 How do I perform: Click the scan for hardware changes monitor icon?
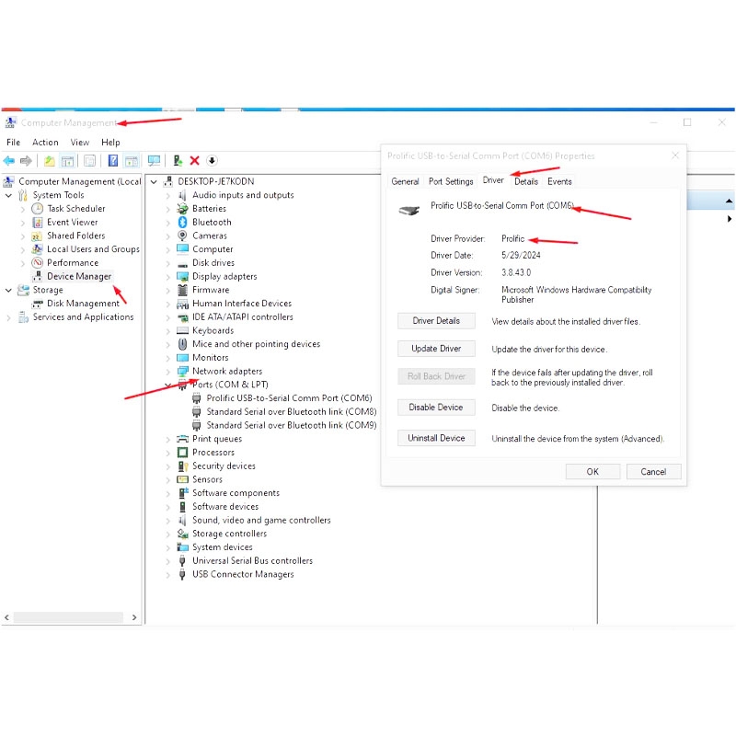(154, 161)
